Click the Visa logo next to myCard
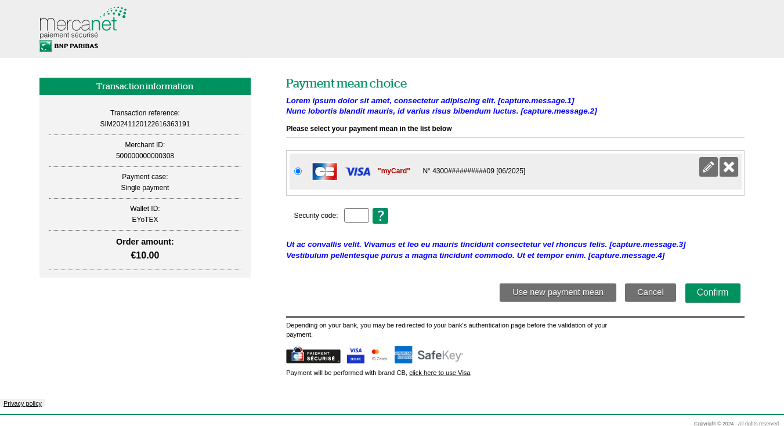784x426 pixels. tap(357, 171)
